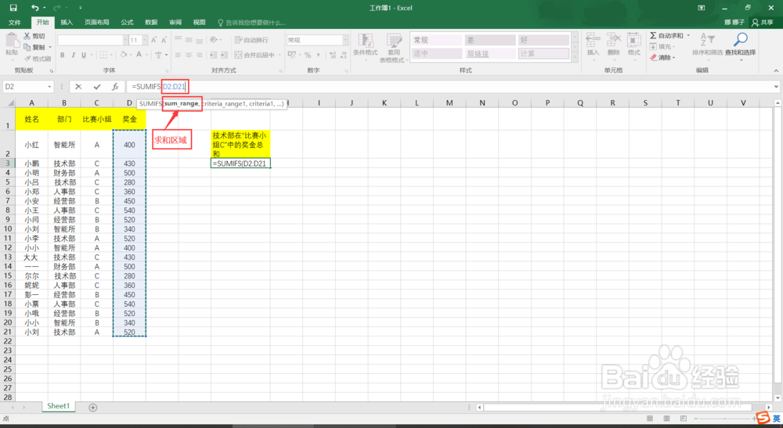This screenshot has height=428, width=783.
Task: Open 查找和选择 find and select
Action: (x=740, y=46)
